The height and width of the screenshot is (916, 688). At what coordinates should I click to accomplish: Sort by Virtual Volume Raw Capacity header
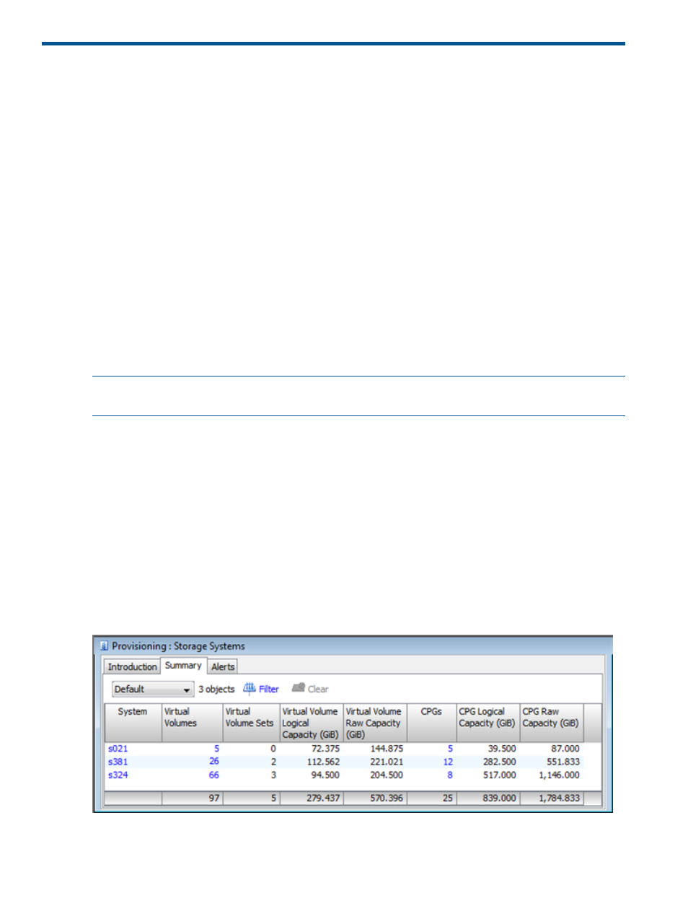(375, 723)
